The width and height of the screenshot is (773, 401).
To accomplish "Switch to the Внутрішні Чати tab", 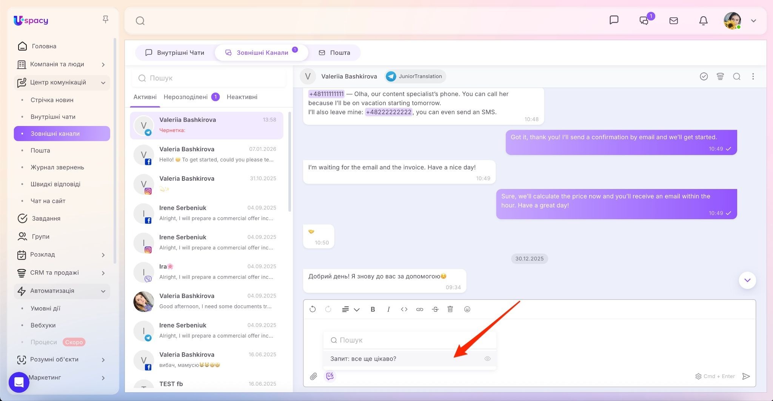I will (x=175, y=53).
